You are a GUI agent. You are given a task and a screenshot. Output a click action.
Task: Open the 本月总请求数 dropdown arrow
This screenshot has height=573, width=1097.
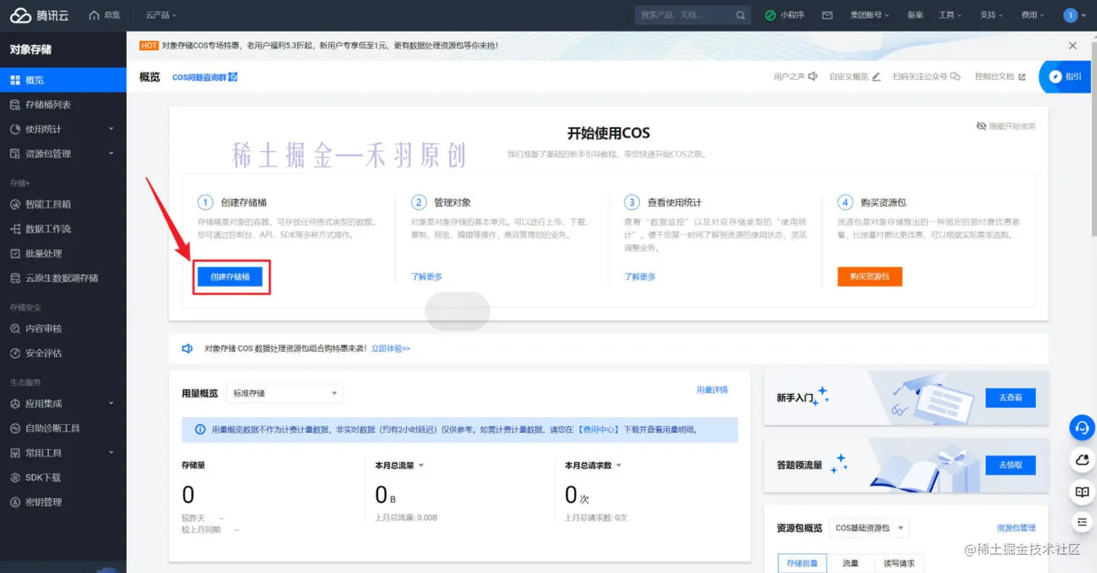click(x=619, y=466)
